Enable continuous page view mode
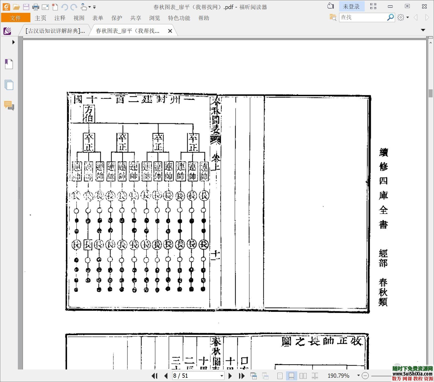Viewport: 434px width, 382px height. point(291,376)
